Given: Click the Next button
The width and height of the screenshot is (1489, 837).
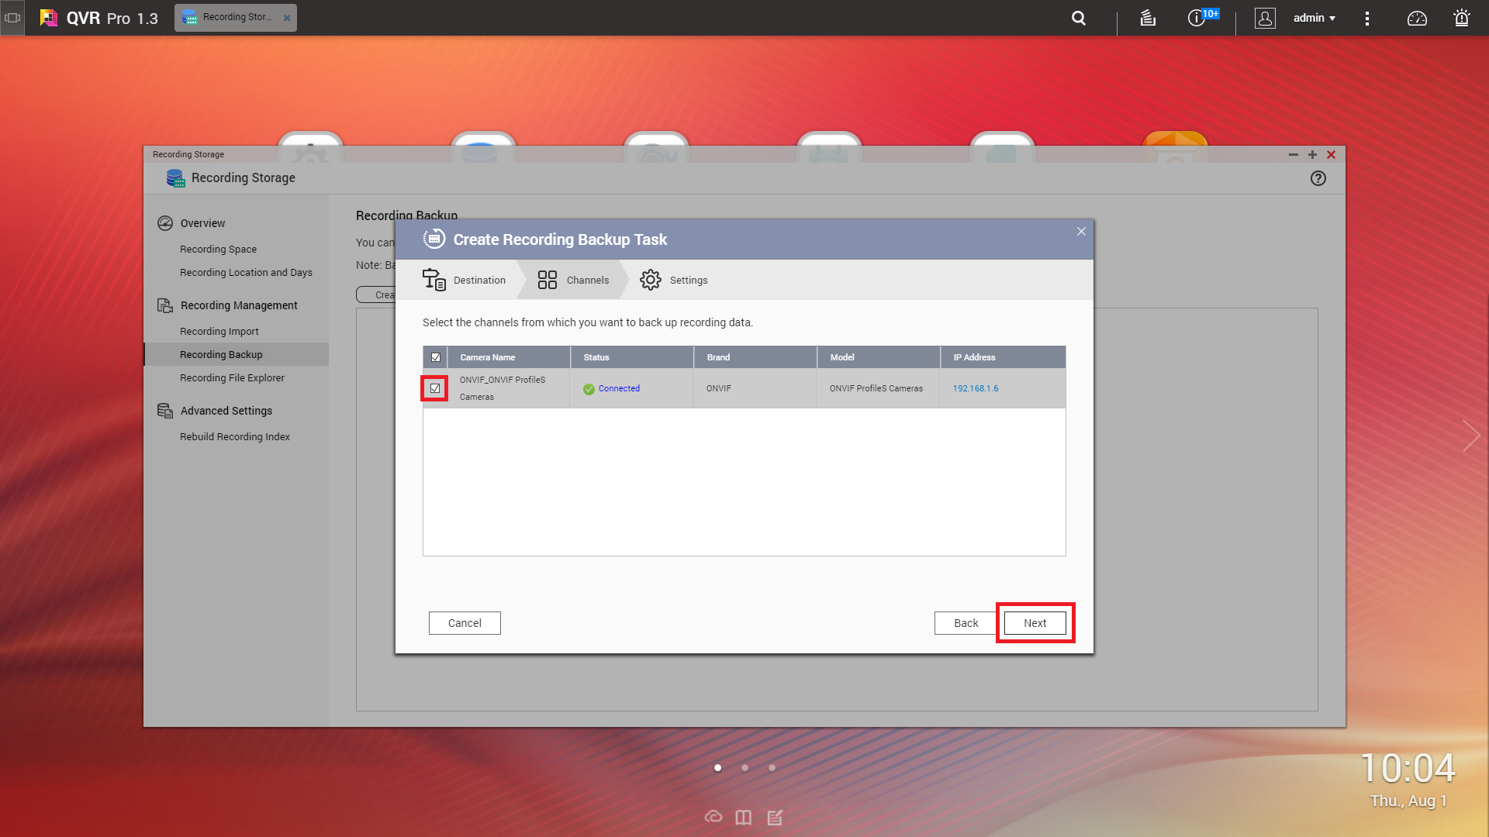Looking at the screenshot, I should pos(1035,623).
